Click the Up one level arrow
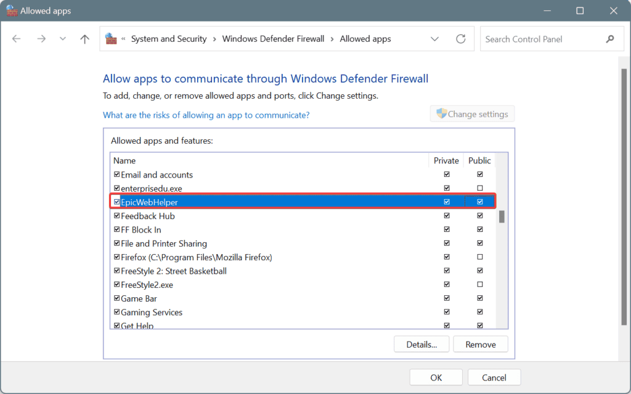Image resolution: width=631 pixels, height=394 pixels. pyautogui.click(x=85, y=39)
